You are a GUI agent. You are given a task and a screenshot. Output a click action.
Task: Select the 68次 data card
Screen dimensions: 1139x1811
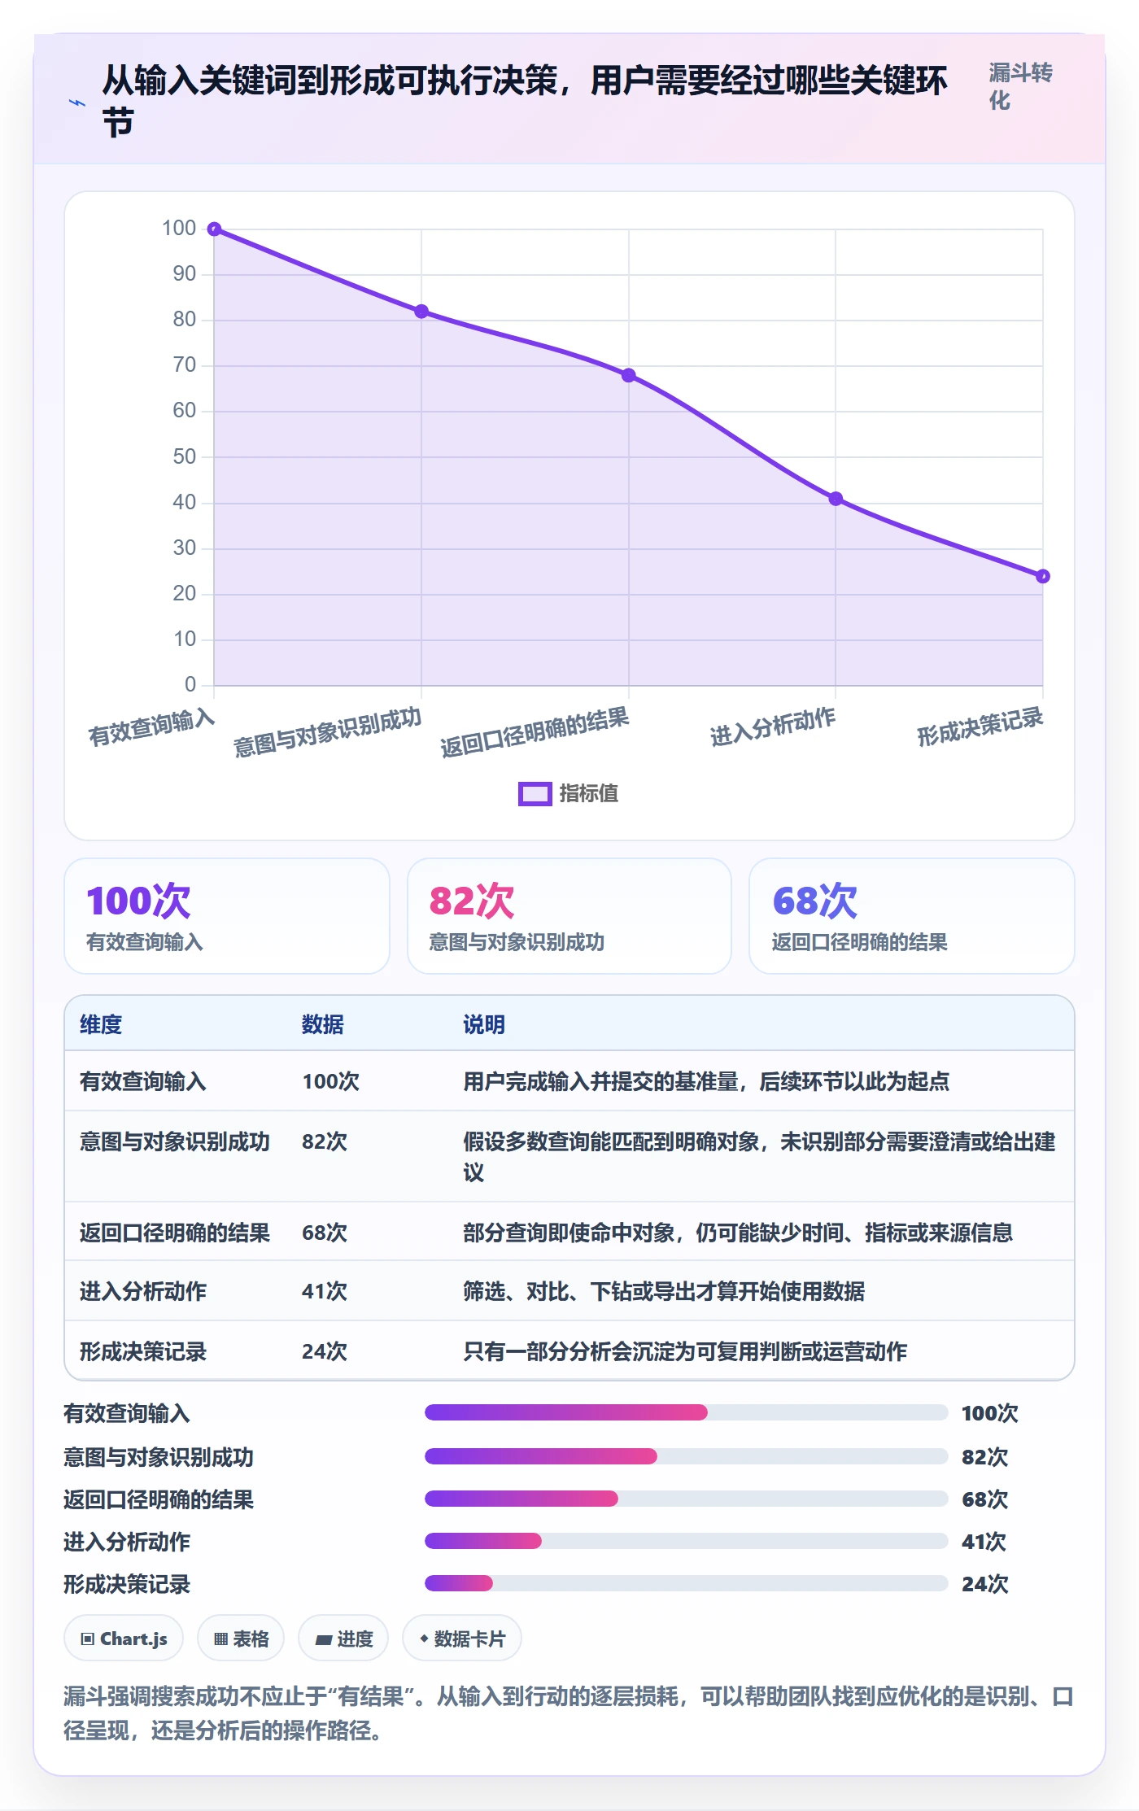pos(911,916)
